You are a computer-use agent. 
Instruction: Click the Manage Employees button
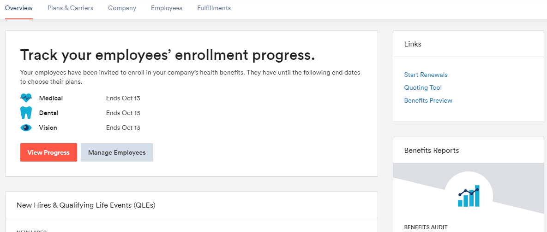point(117,152)
